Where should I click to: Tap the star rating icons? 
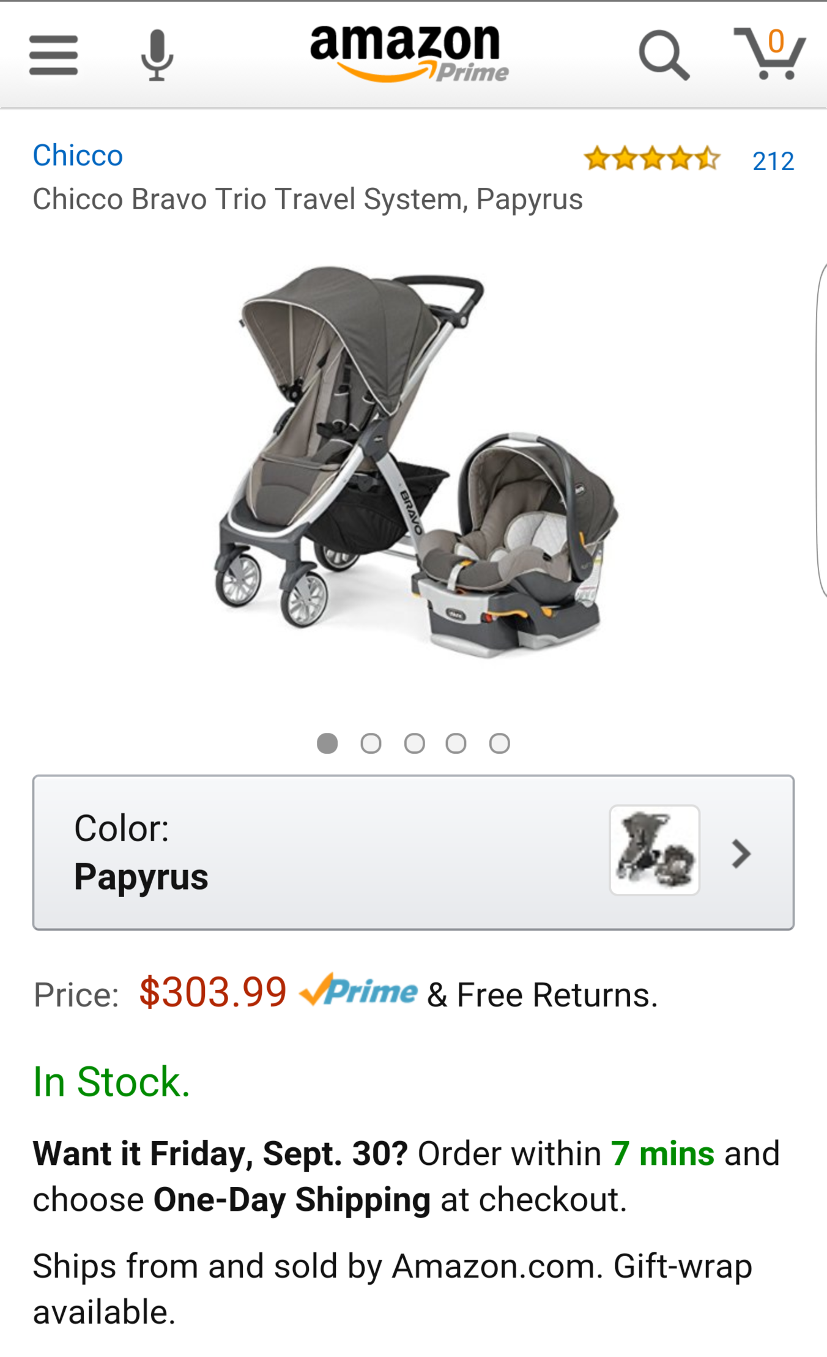point(652,158)
